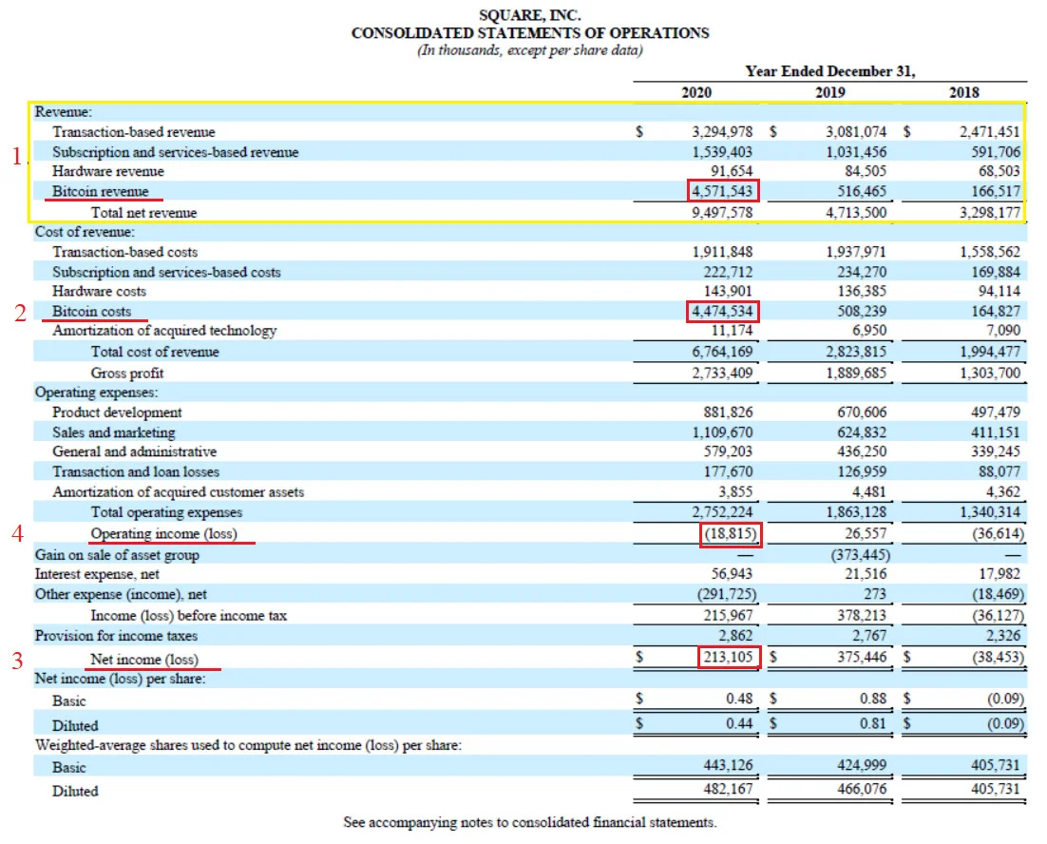1047x844 pixels.
Task: Select the Bitcoin costs 4,474,534 figure
Action: [x=722, y=311]
